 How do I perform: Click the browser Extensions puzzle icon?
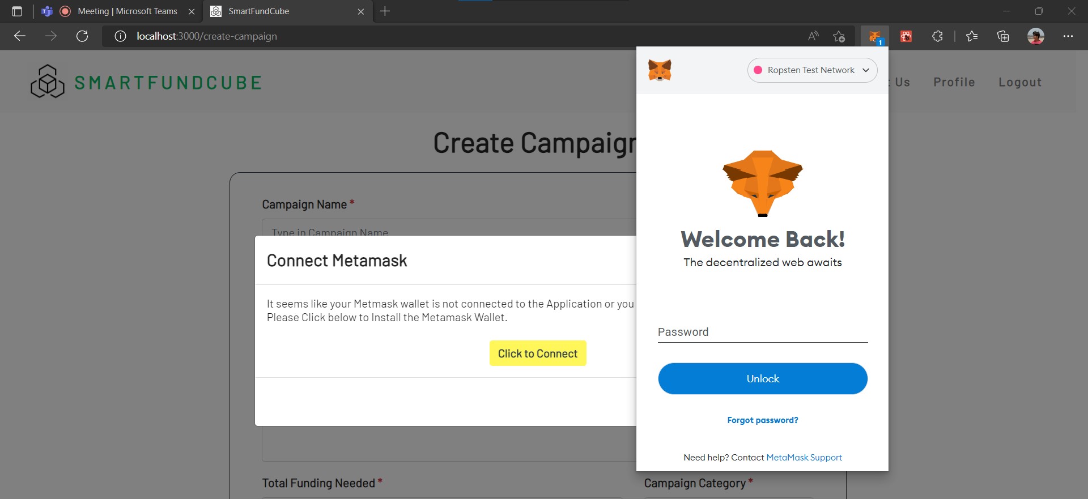click(x=937, y=36)
